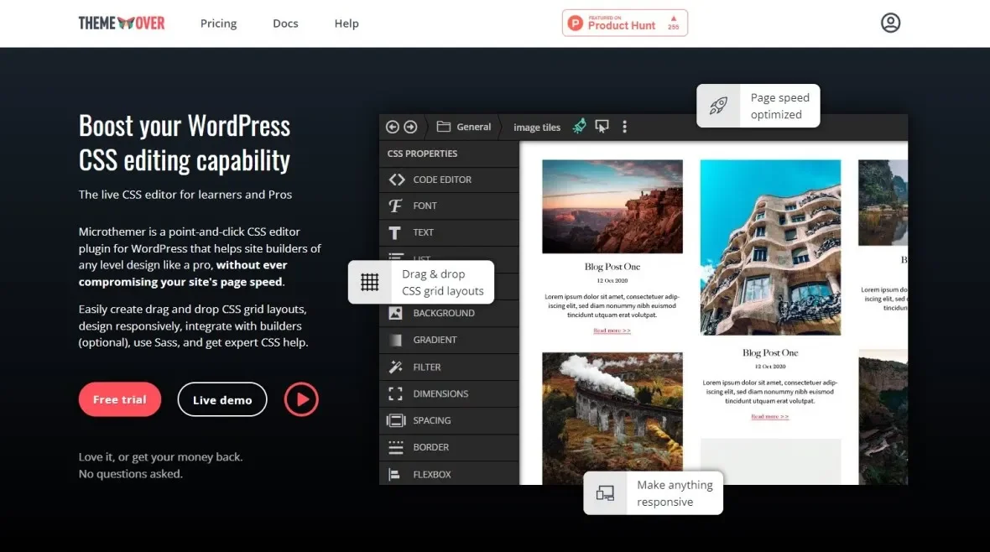Select the Dimensions properties icon
990x552 pixels.
tap(396, 393)
